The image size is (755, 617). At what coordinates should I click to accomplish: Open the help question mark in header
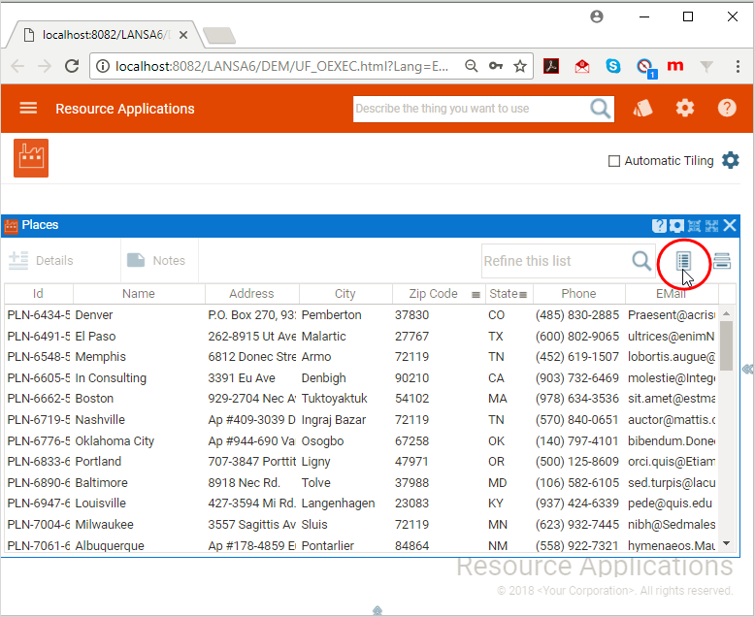pyautogui.click(x=727, y=108)
